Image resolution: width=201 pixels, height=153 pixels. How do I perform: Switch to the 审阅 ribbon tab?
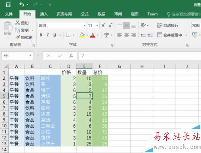coord(118,14)
